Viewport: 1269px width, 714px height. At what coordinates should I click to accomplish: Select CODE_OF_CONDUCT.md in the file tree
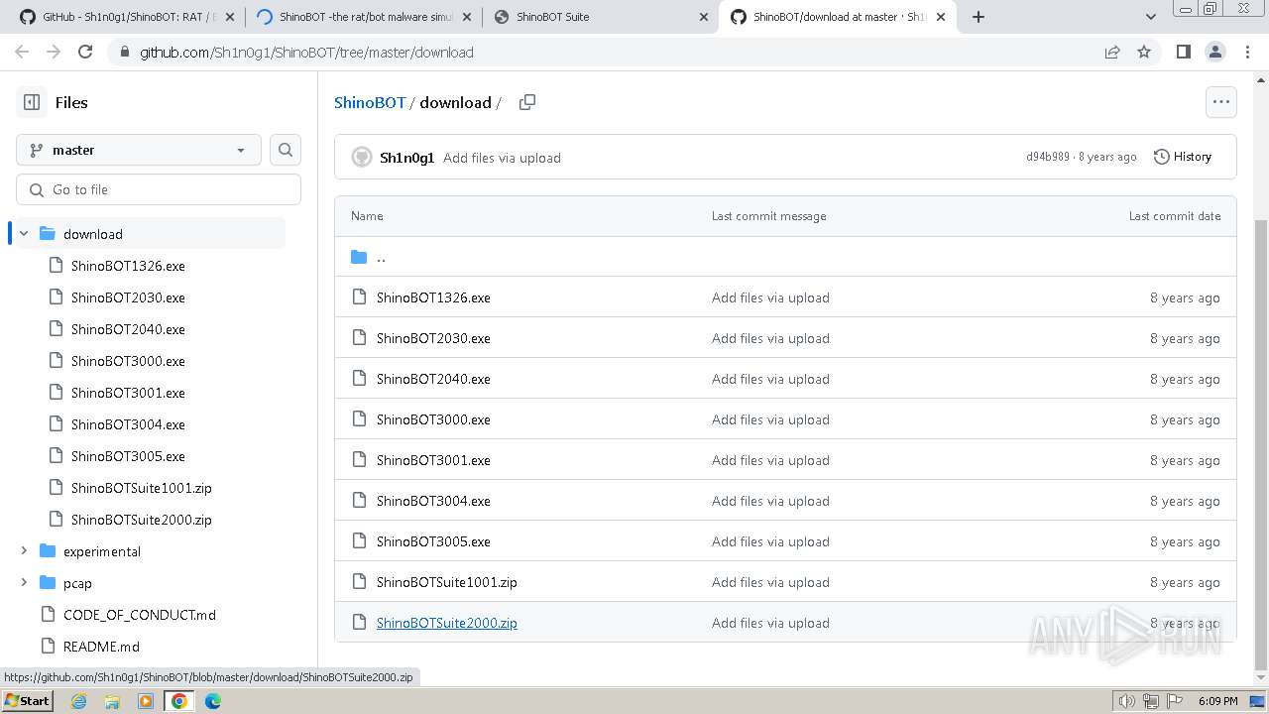pos(140,615)
